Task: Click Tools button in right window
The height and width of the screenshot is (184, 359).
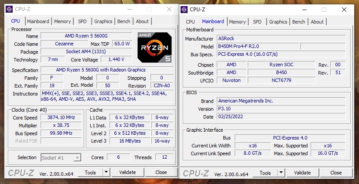Action: [265, 173]
